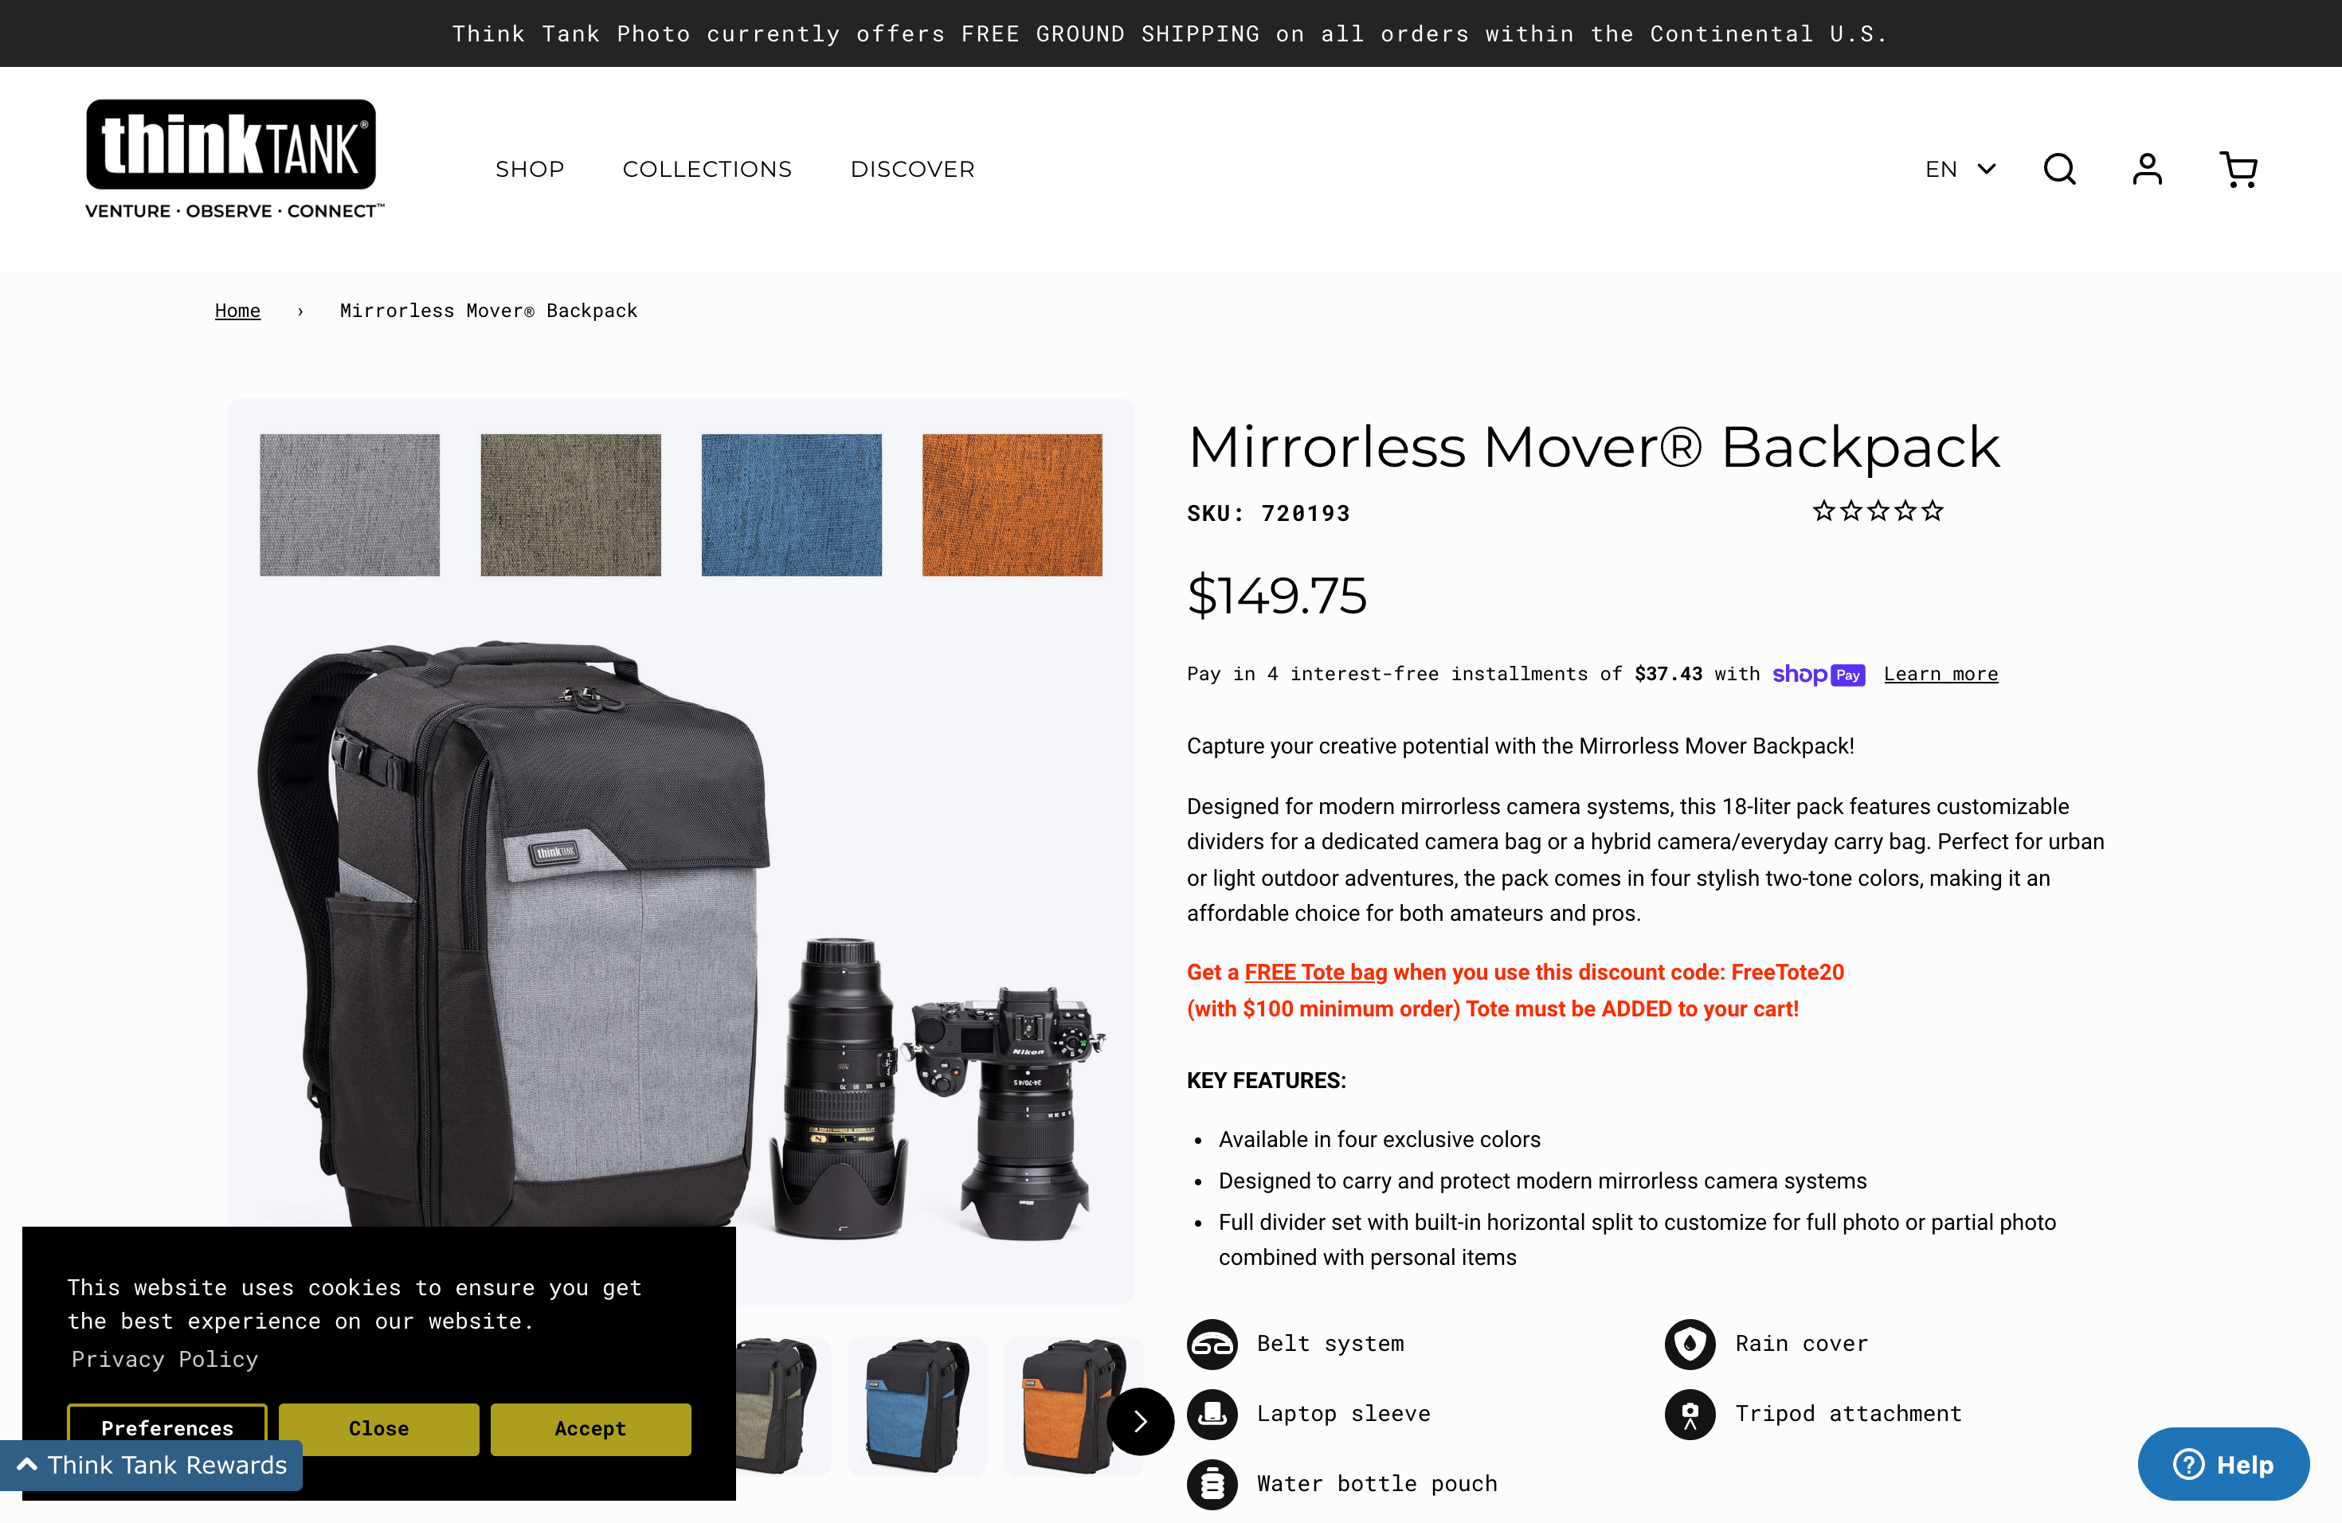Screen dimensions: 2342x1523
Task: Click the Water bottle pouch icon
Action: 1212,1484
